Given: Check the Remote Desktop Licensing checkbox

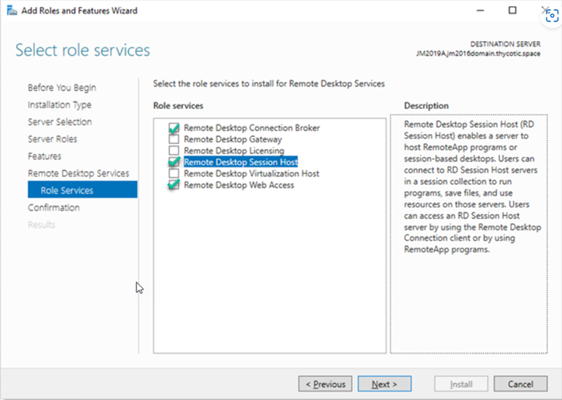Looking at the screenshot, I should pos(174,151).
